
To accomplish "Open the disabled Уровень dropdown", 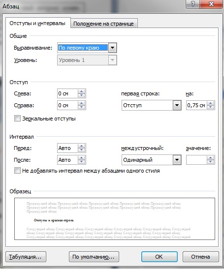I will (113, 60).
